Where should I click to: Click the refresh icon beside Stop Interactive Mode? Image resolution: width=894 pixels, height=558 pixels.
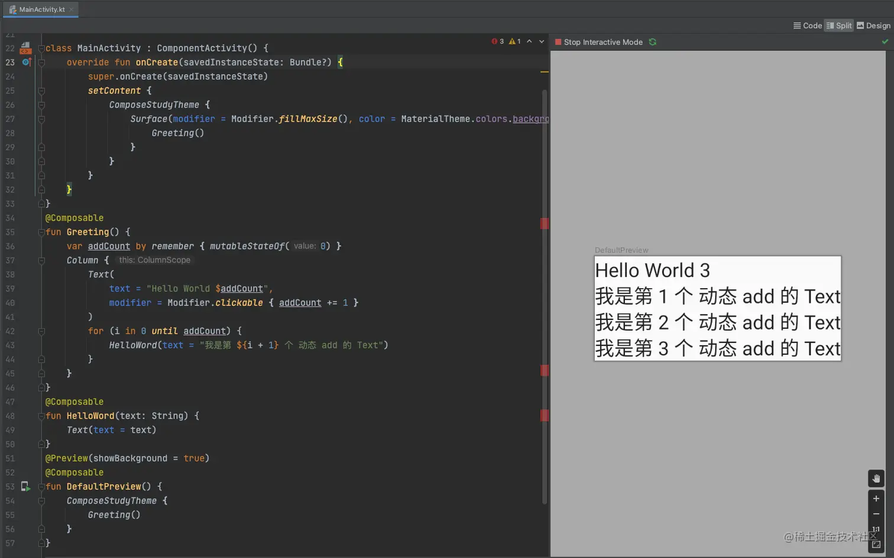click(x=652, y=42)
